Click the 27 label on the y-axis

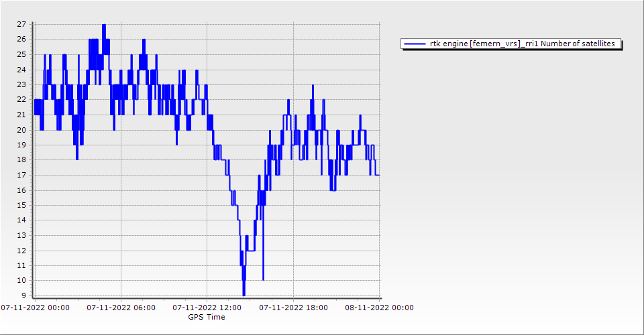(21, 24)
